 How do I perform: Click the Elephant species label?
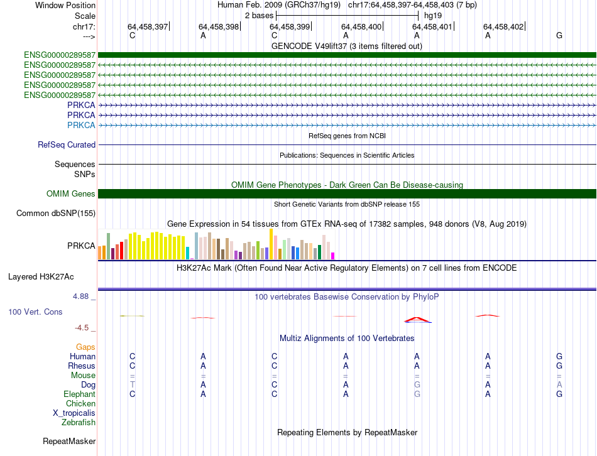pos(80,394)
